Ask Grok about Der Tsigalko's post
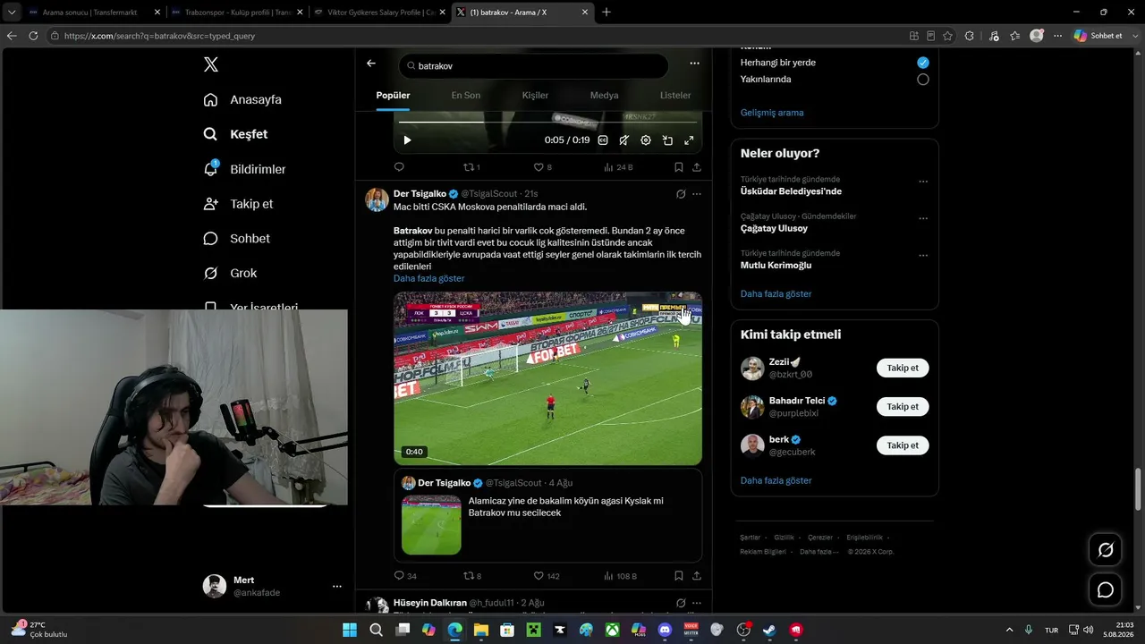1145x644 pixels. pyautogui.click(x=681, y=194)
